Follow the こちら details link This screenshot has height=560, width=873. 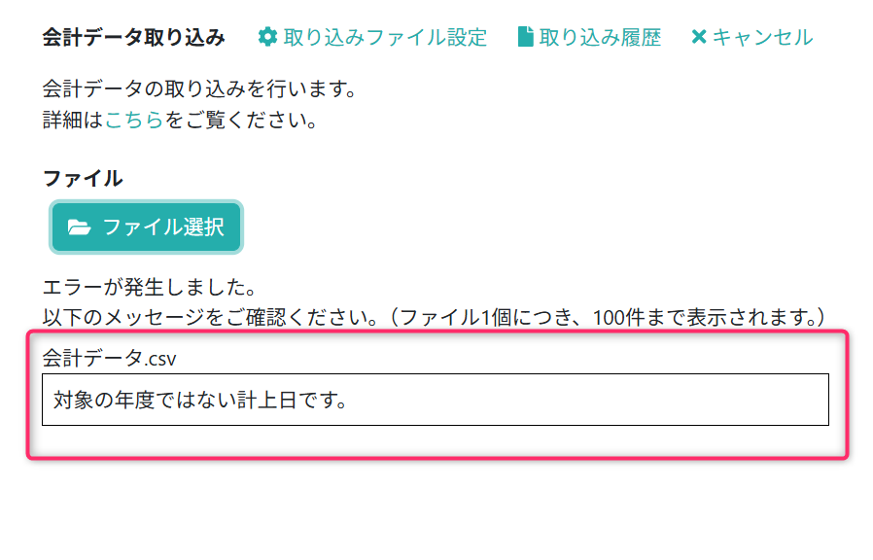pyautogui.click(x=134, y=121)
